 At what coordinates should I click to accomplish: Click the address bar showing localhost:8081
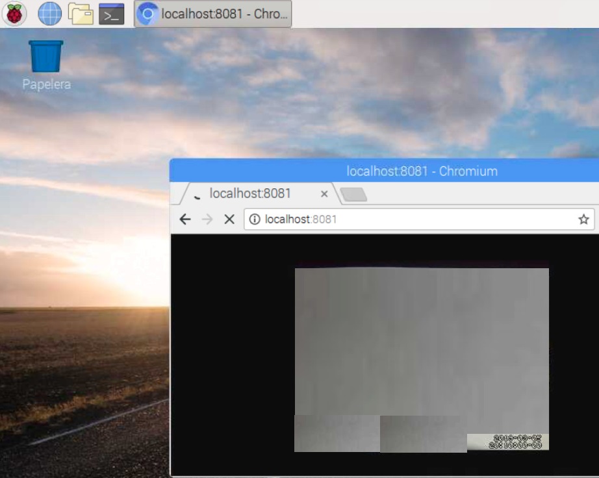[419, 219]
